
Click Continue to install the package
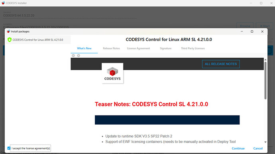[238, 148]
